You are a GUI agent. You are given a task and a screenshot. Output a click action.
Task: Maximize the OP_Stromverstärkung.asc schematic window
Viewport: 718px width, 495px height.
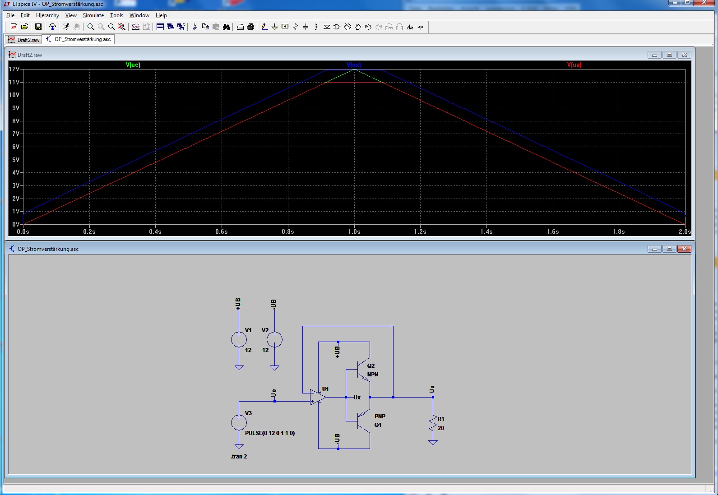[x=669, y=249]
